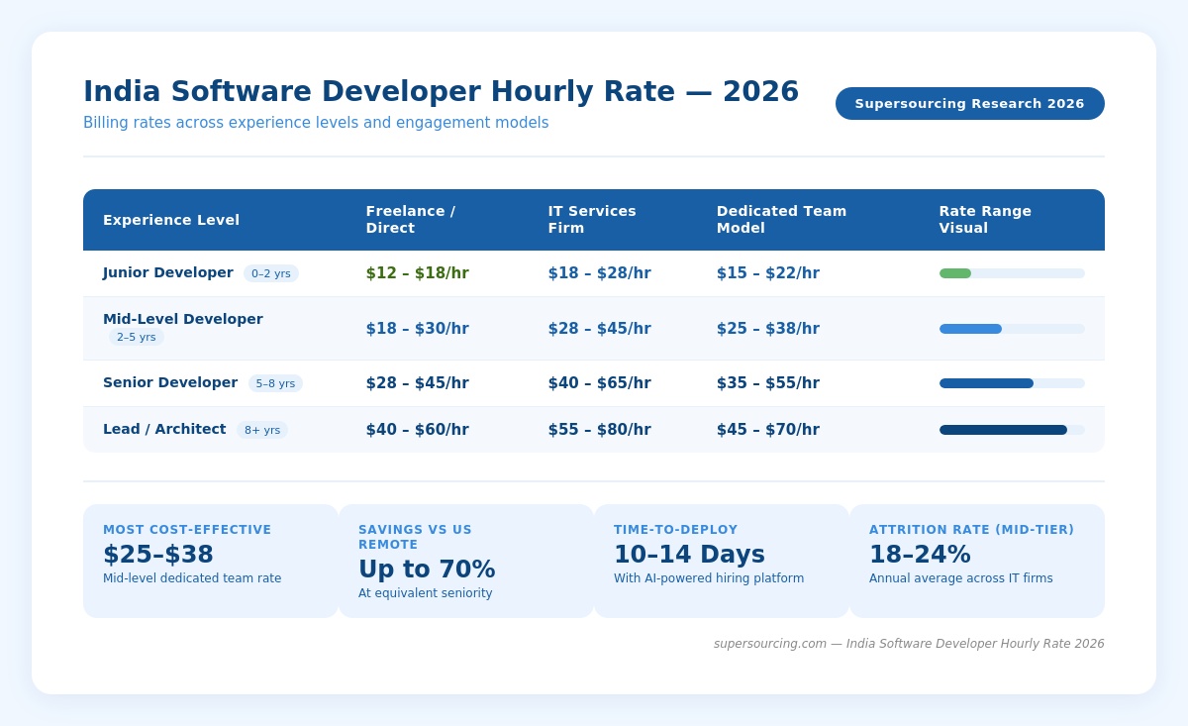Viewport: 1188px width, 726px height.
Task: Click the Senior Developer row label
Action: point(170,382)
